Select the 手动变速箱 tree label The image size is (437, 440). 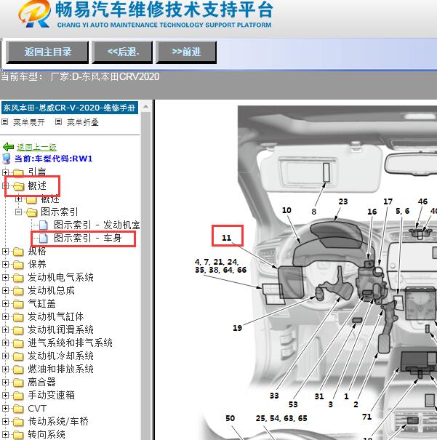[x=51, y=396]
